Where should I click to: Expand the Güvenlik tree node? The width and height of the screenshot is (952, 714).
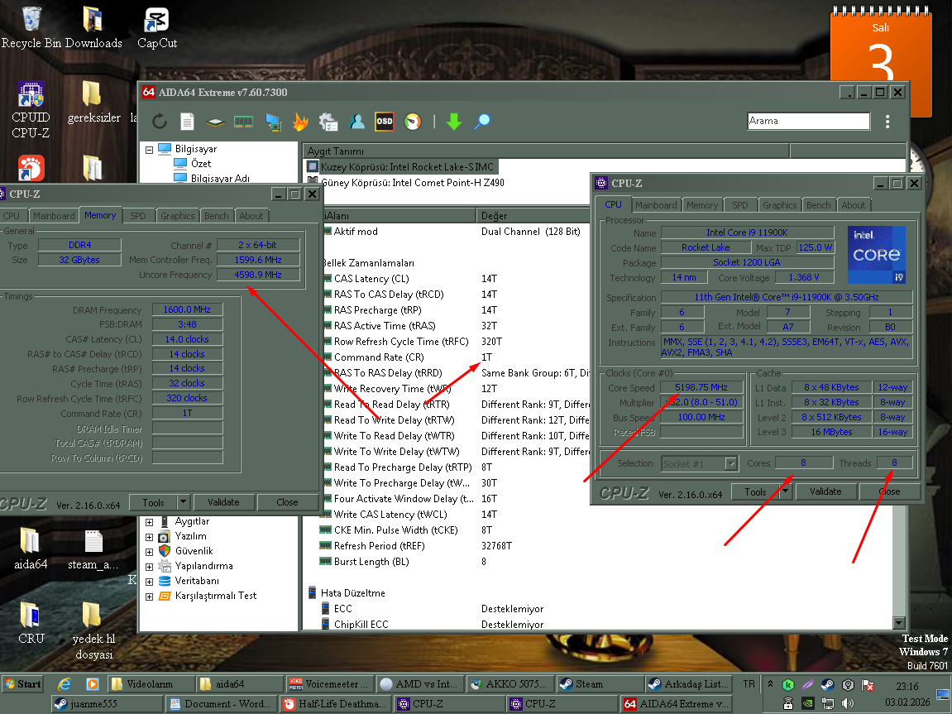click(150, 552)
